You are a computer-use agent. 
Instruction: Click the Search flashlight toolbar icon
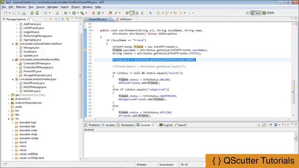(x=116, y=13)
